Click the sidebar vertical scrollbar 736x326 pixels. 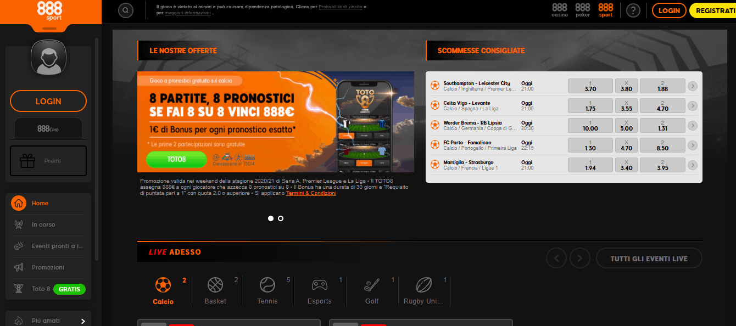[x=97, y=148]
